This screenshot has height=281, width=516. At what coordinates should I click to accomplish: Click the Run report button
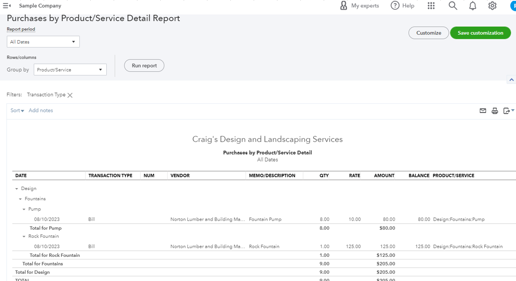coord(144,66)
